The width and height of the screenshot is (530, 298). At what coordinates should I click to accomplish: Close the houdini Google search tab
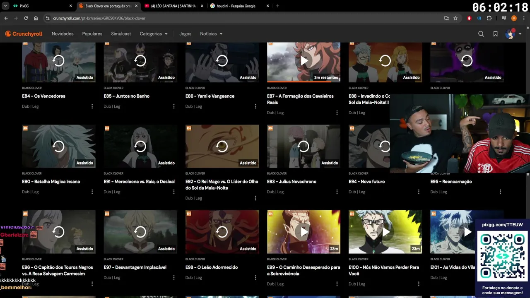pyautogui.click(x=267, y=6)
